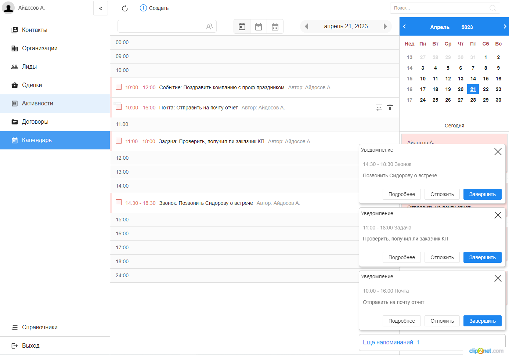Select April 22 in the mini calendar
Screen dimensions: 509x355
tap(485, 89)
